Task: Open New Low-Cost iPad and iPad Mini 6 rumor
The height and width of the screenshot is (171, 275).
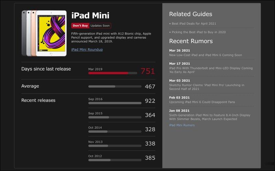Action: tap(205, 55)
